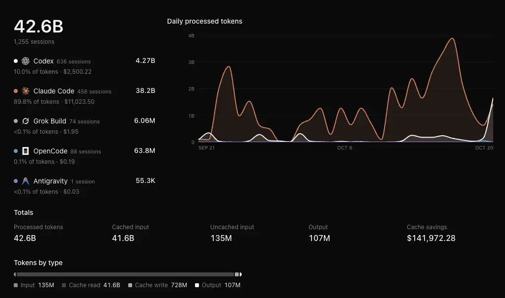Click the Antigravity 55.3K value
The width and height of the screenshot is (505, 298).
145,180
